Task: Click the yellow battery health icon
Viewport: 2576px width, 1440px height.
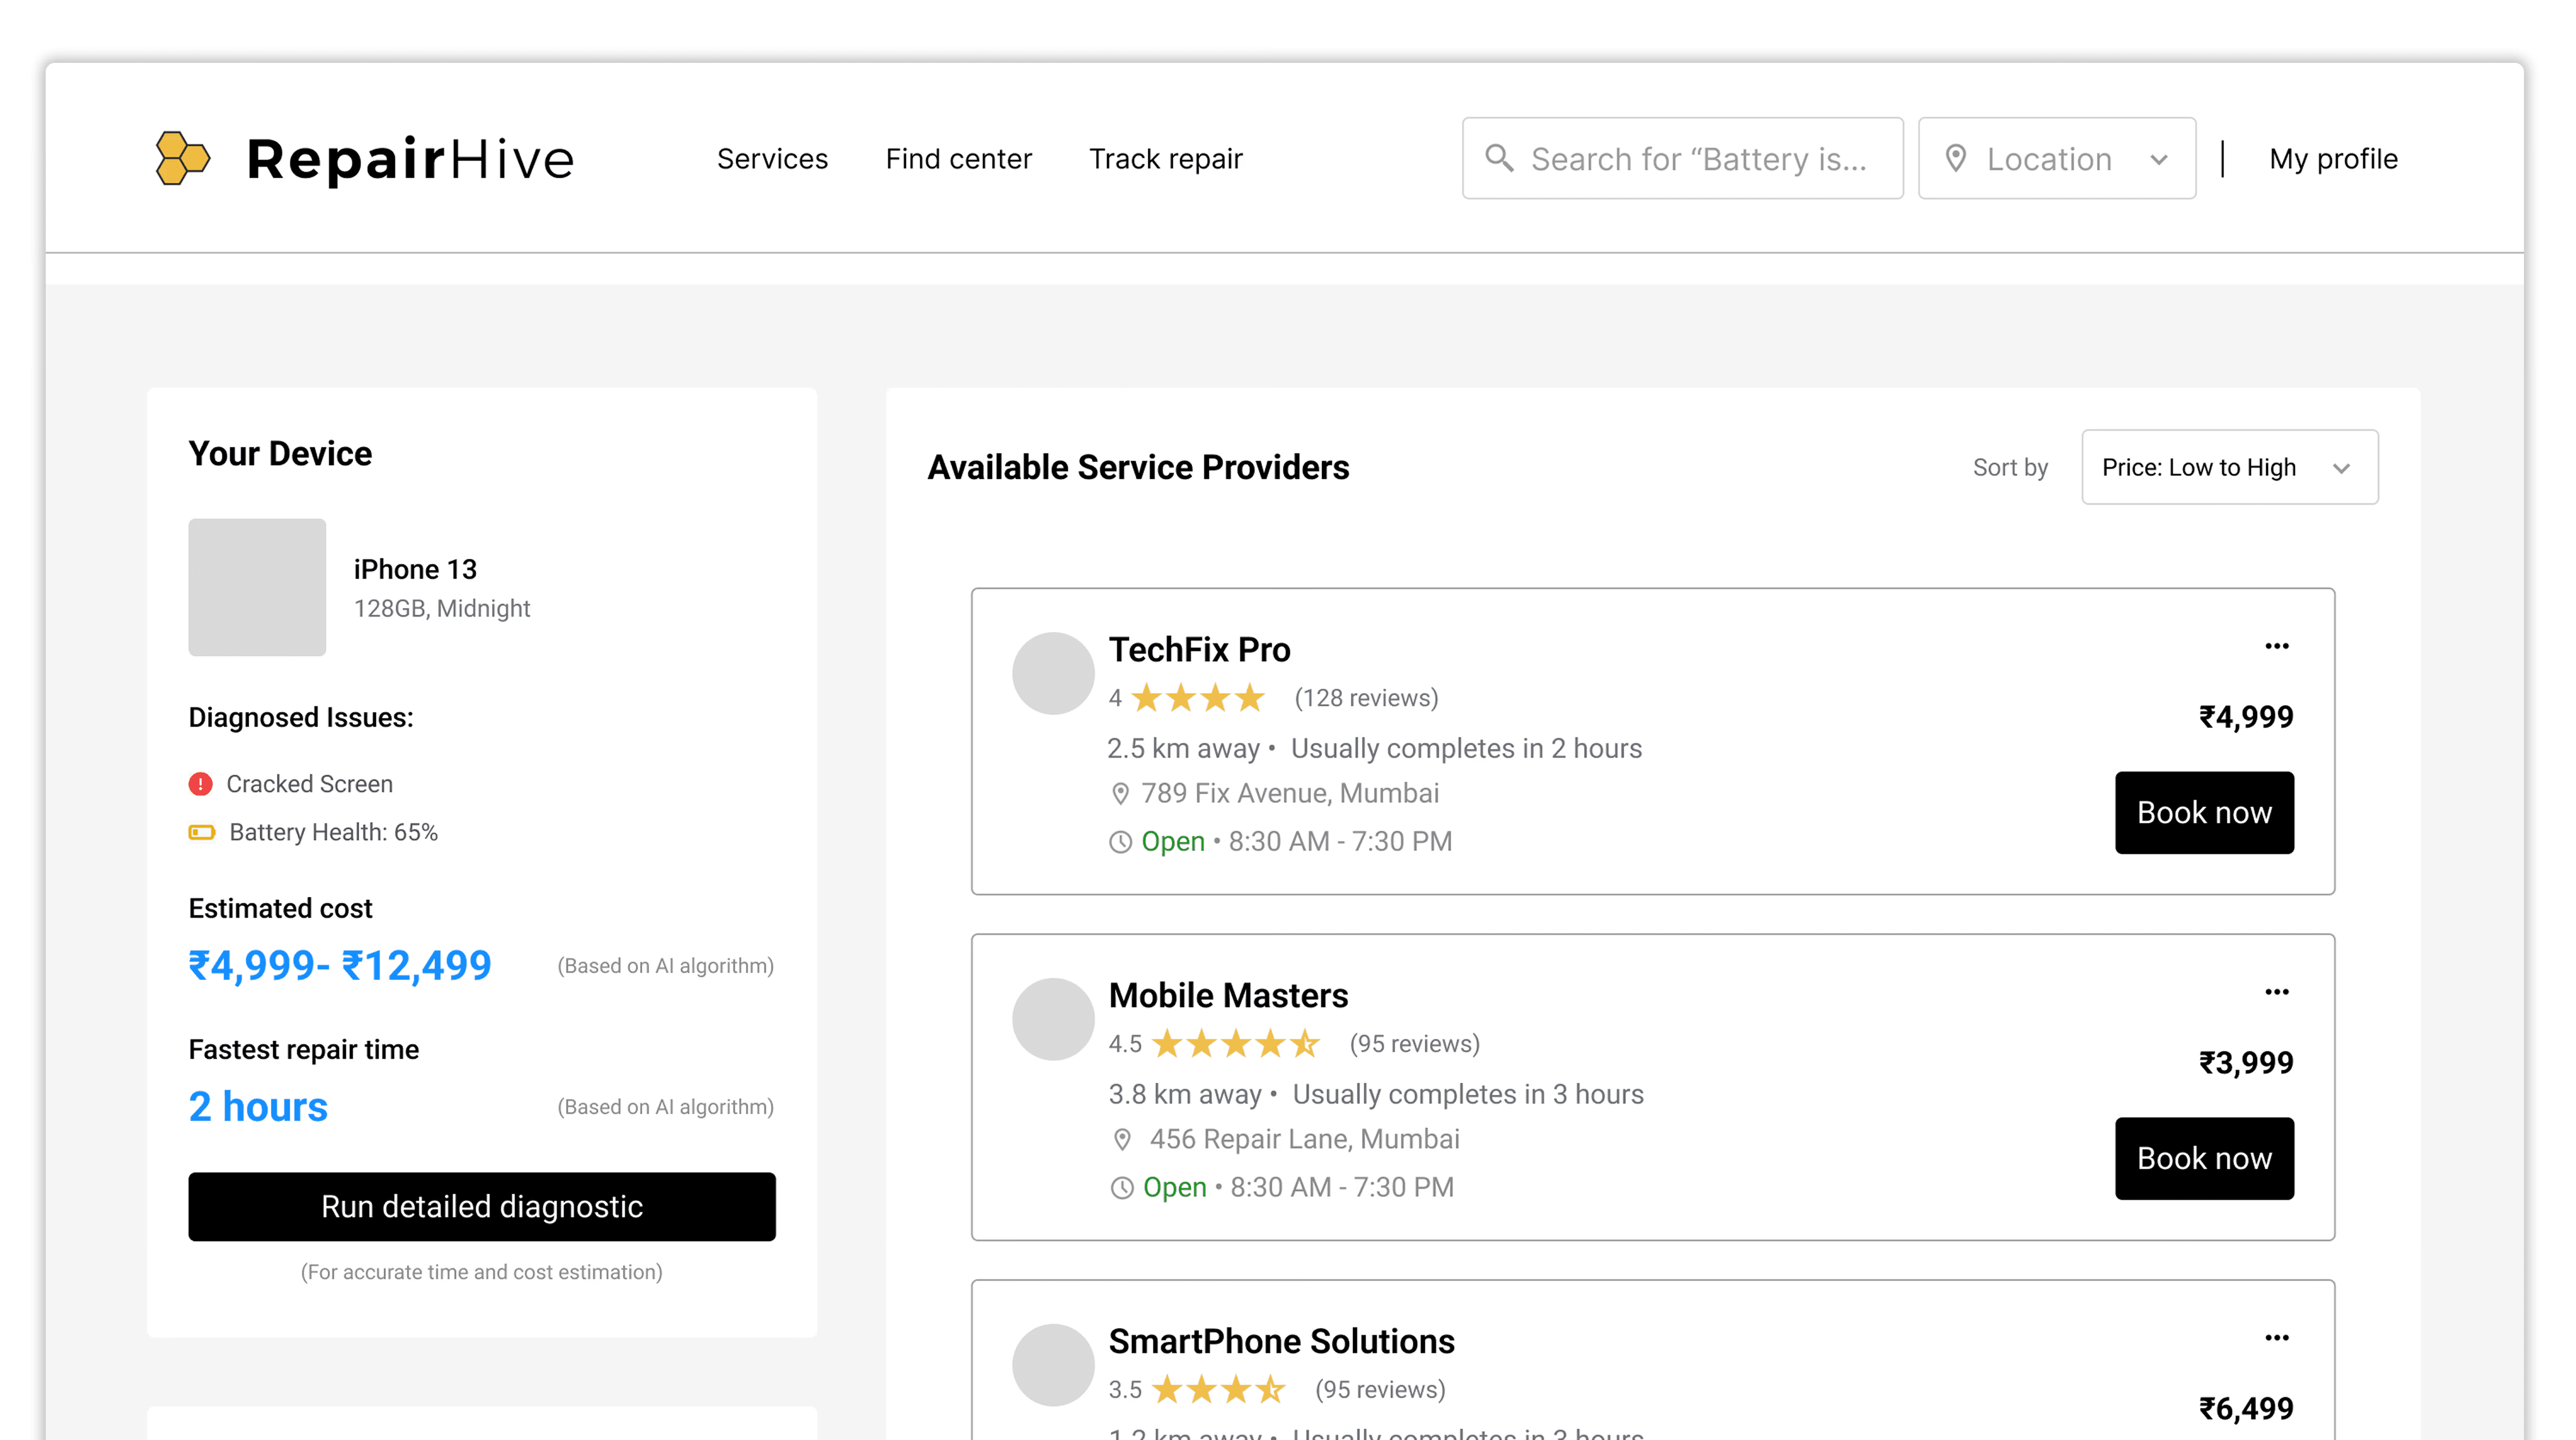Action: click(202, 832)
